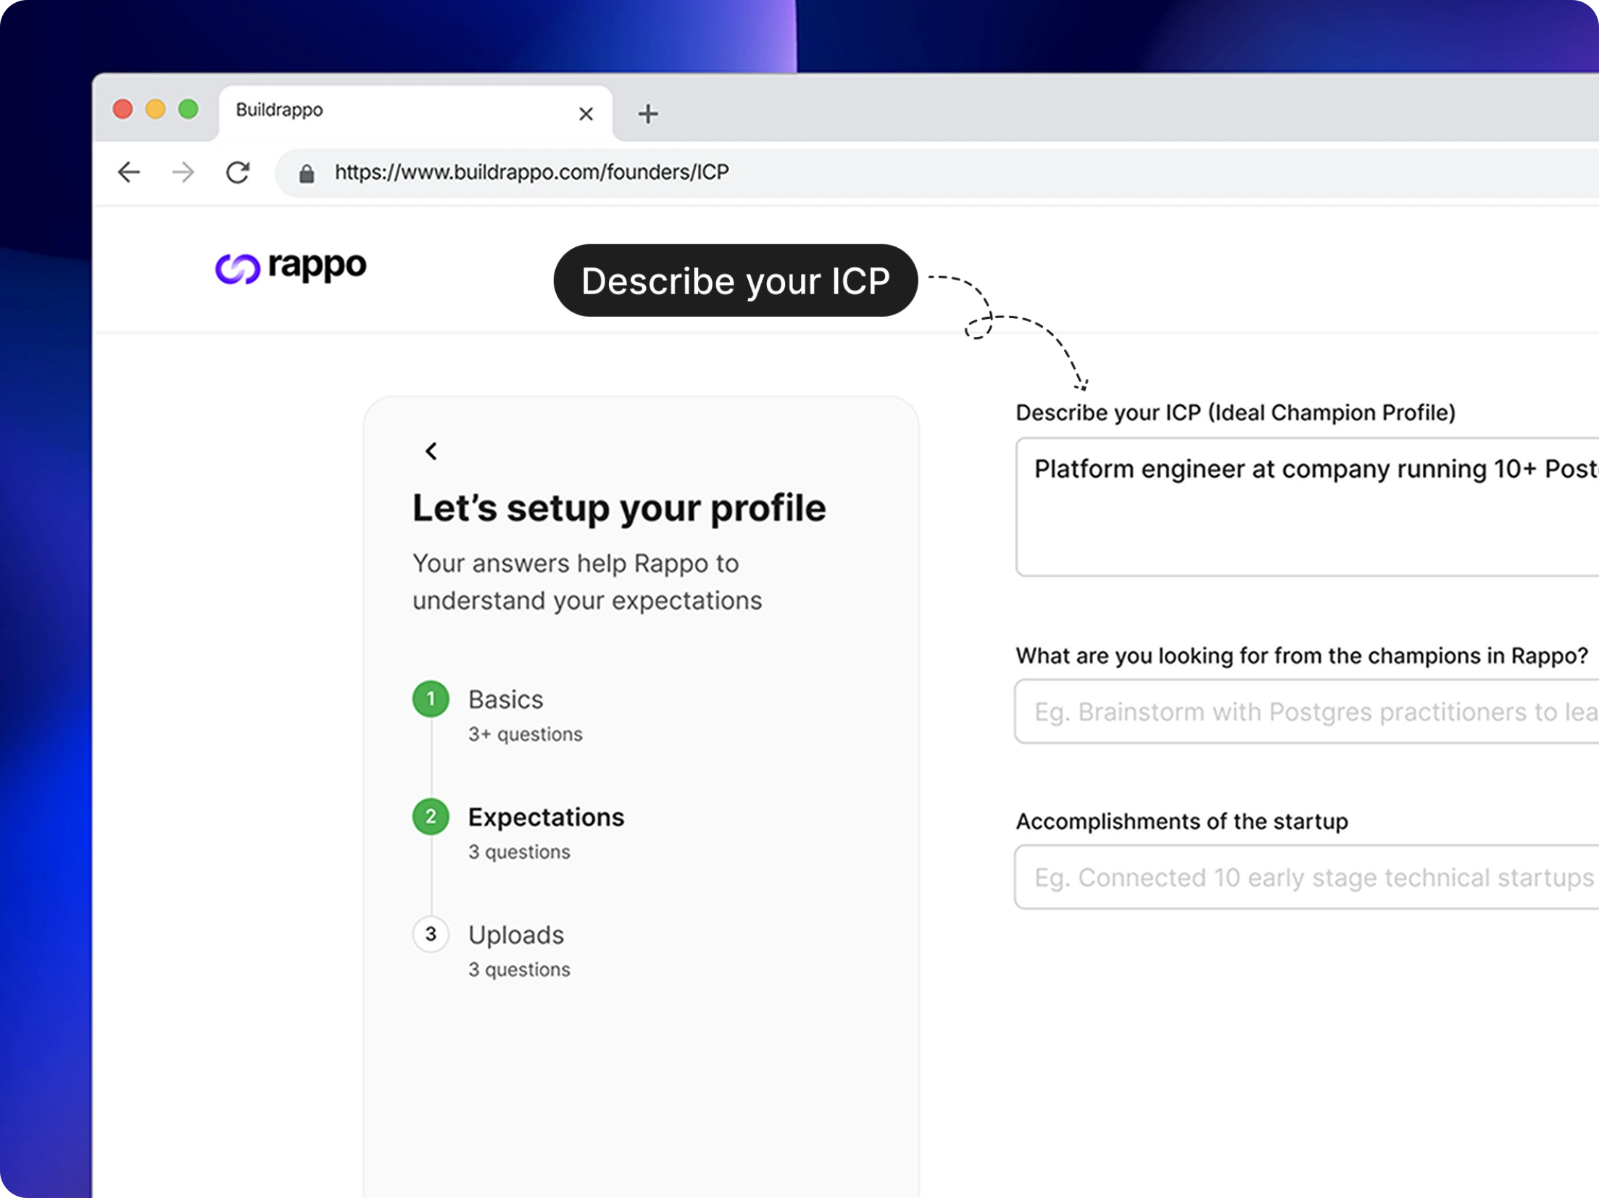Click '3 questions' under Expectations
Viewport: 1599px width, 1198px height.
pos(519,852)
